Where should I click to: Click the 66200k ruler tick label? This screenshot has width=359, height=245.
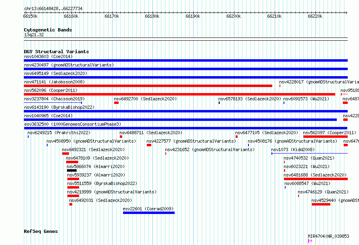click(x=234, y=16)
